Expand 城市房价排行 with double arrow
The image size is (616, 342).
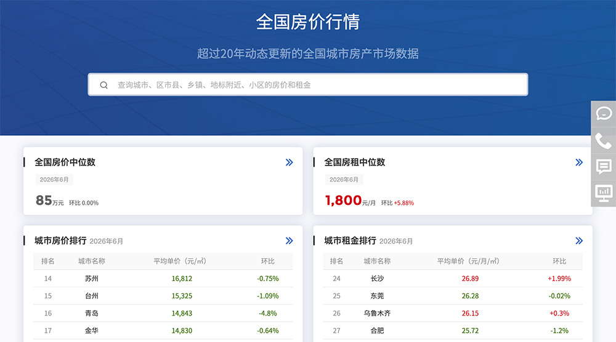pos(289,241)
